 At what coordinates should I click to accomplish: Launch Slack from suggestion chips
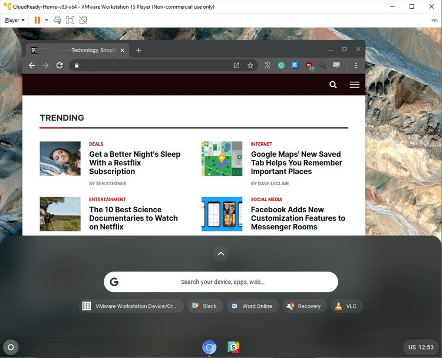(x=205, y=306)
